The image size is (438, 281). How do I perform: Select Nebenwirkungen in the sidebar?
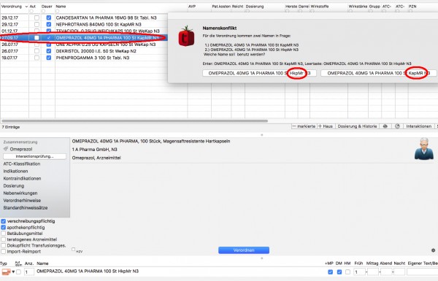click(x=20, y=193)
